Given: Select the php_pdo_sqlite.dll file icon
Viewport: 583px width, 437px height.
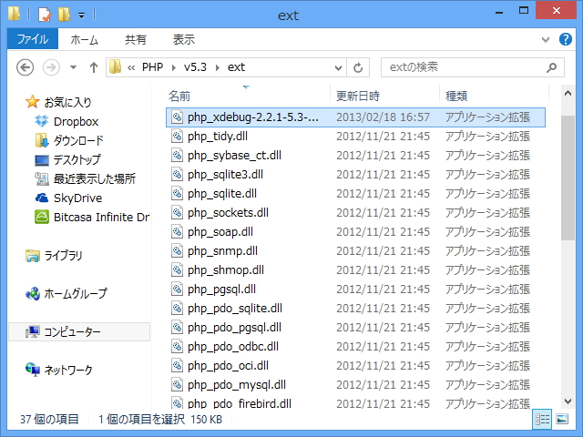Looking at the screenshot, I should coord(177,309).
